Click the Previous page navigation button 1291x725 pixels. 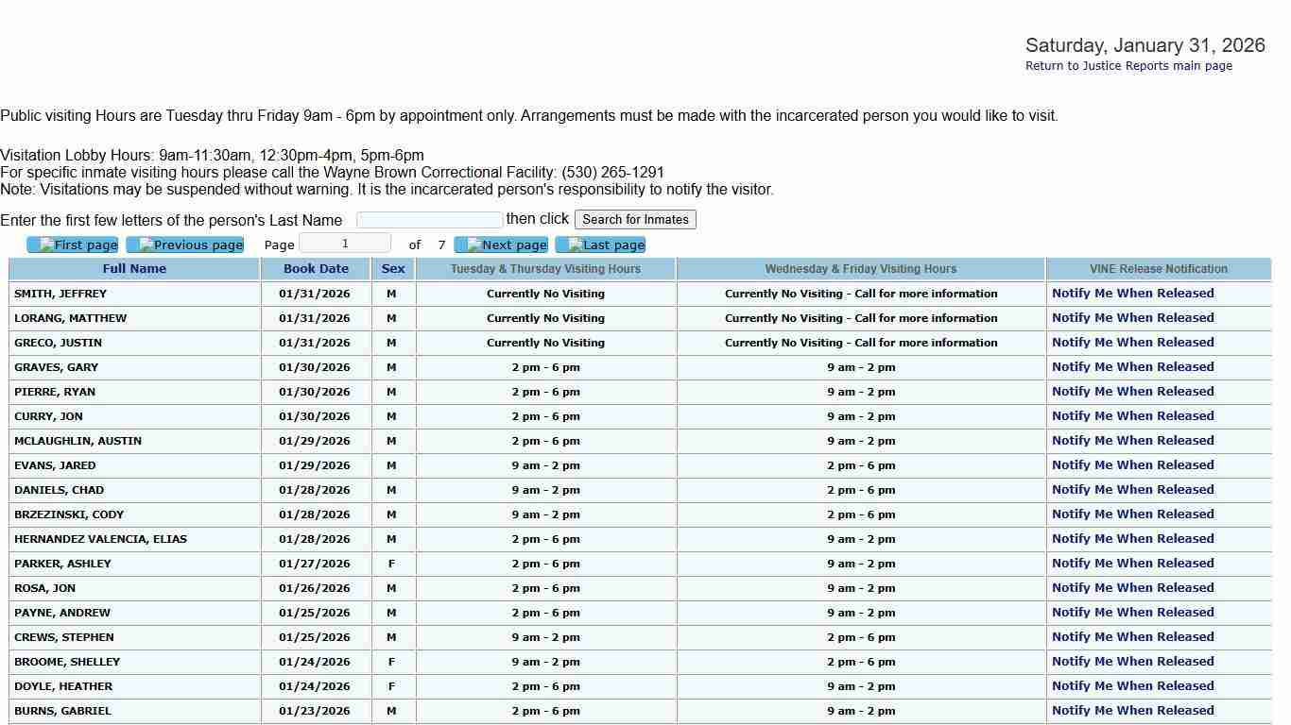pos(185,245)
